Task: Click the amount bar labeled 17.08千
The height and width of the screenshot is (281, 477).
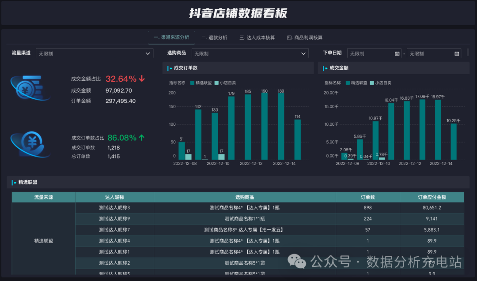Action: (x=422, y=130)
